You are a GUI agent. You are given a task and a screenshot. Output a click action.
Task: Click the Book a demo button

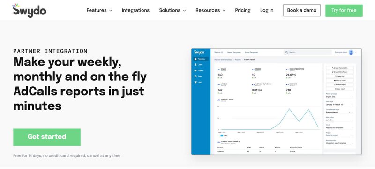302,10
